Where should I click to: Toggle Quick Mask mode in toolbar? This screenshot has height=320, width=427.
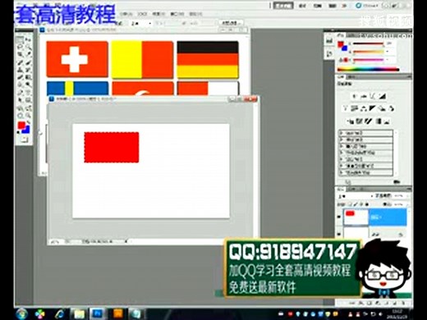tap(24, 139)
